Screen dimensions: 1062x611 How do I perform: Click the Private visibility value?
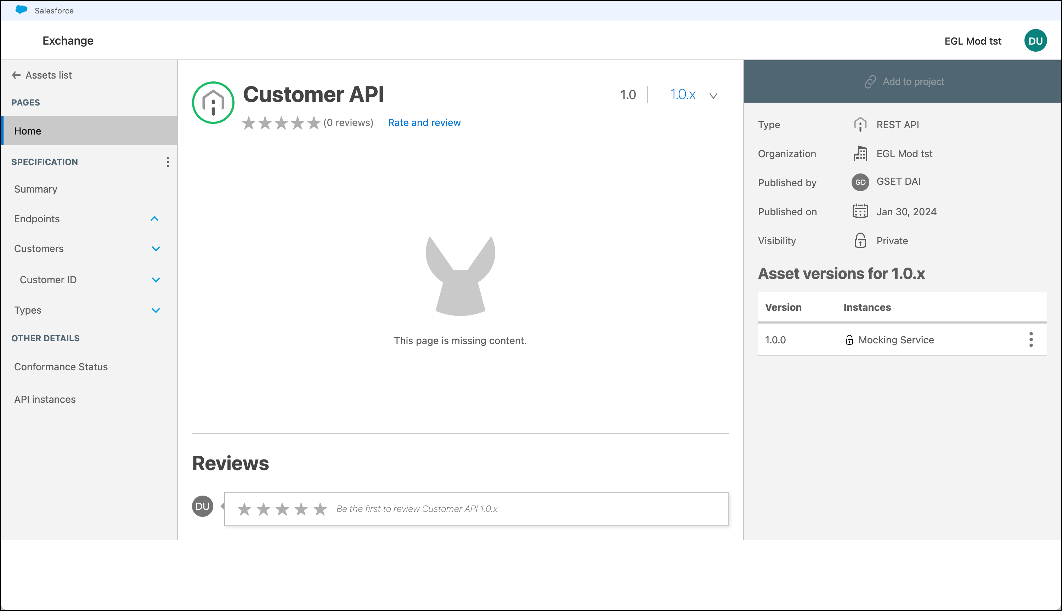pos(892,241)
